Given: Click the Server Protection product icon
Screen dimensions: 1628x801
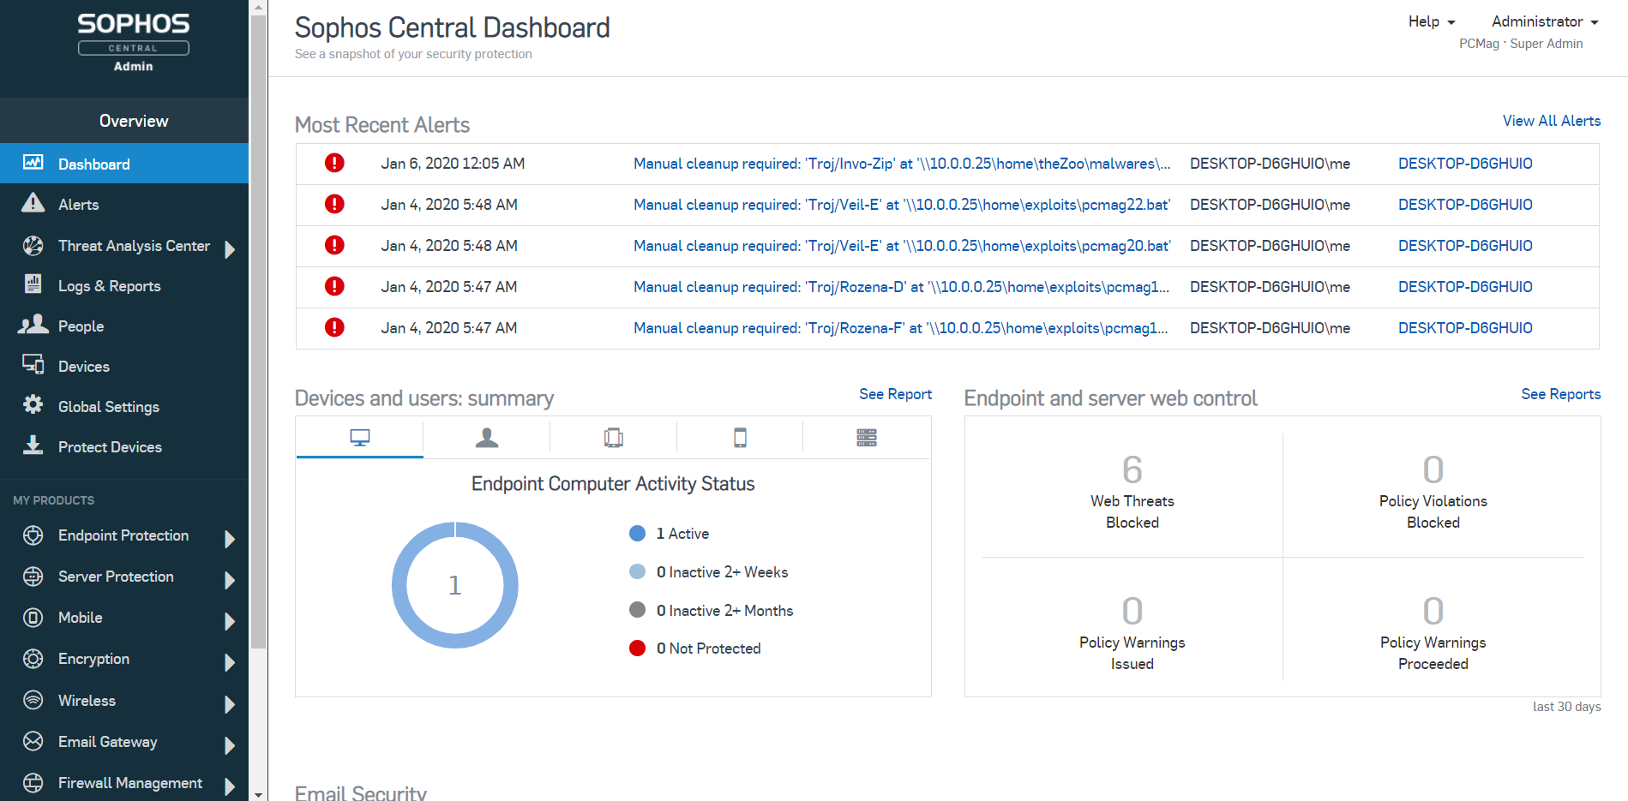Looking at the screenshot, I should coord(33,577).
